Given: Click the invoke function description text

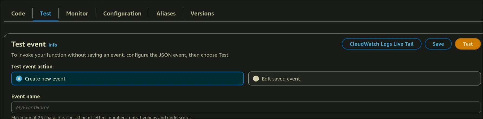Looking at the screenshot, I should (x=120, y=55).
